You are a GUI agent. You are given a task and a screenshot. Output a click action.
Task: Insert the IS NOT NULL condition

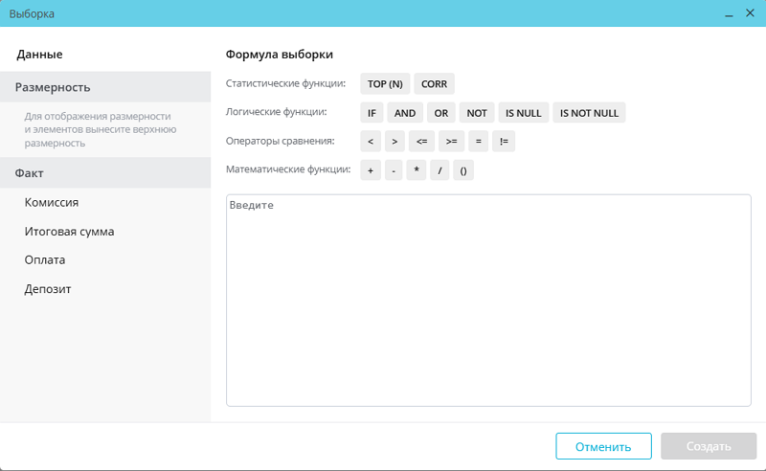click(589, 113)
